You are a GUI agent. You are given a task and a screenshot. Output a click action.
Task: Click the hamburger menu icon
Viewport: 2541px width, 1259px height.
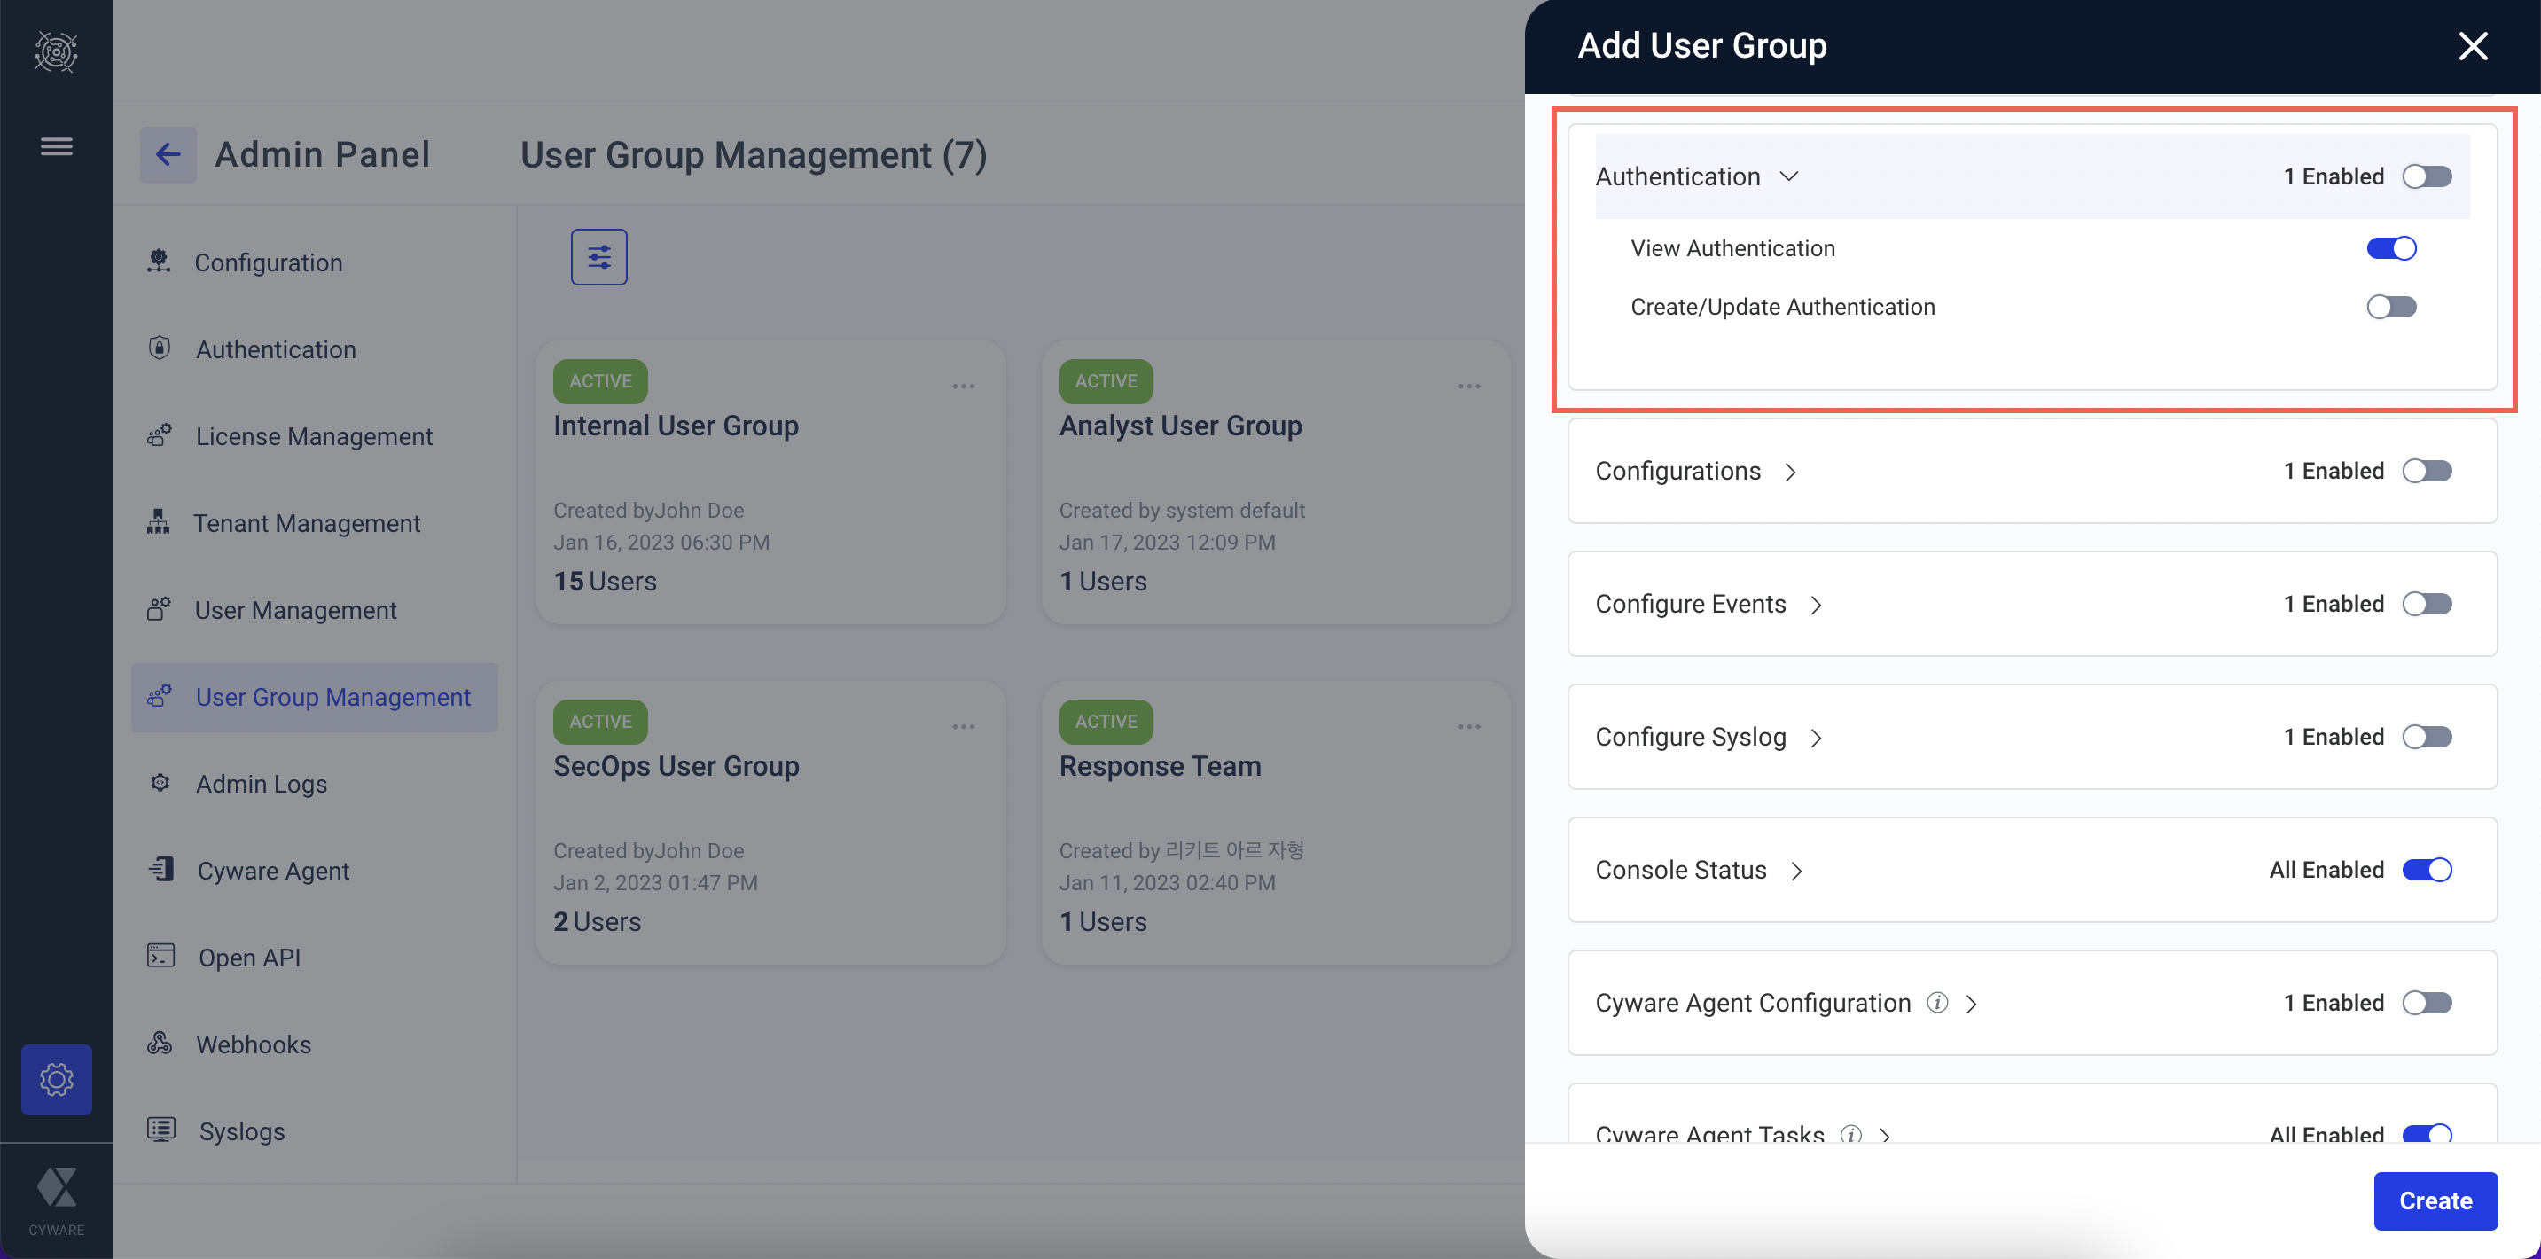coord(56,147)
